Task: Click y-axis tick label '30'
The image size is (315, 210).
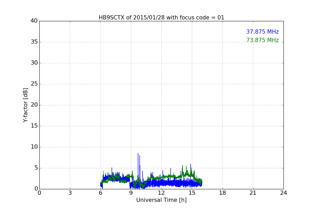Action: (34, 63)
